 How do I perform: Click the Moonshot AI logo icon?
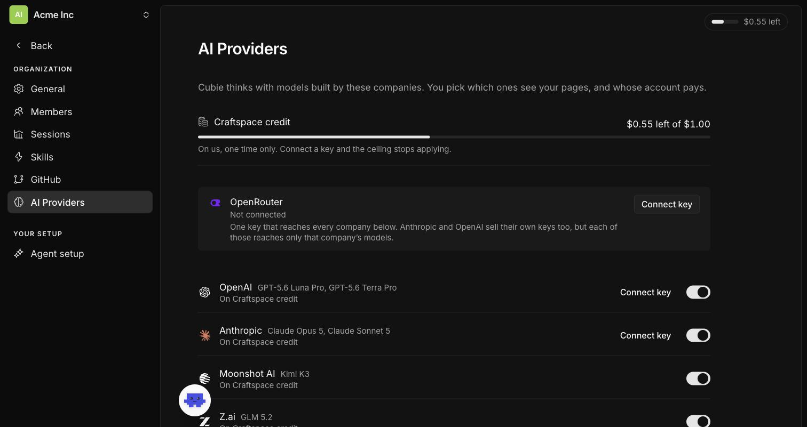point(204,378)
